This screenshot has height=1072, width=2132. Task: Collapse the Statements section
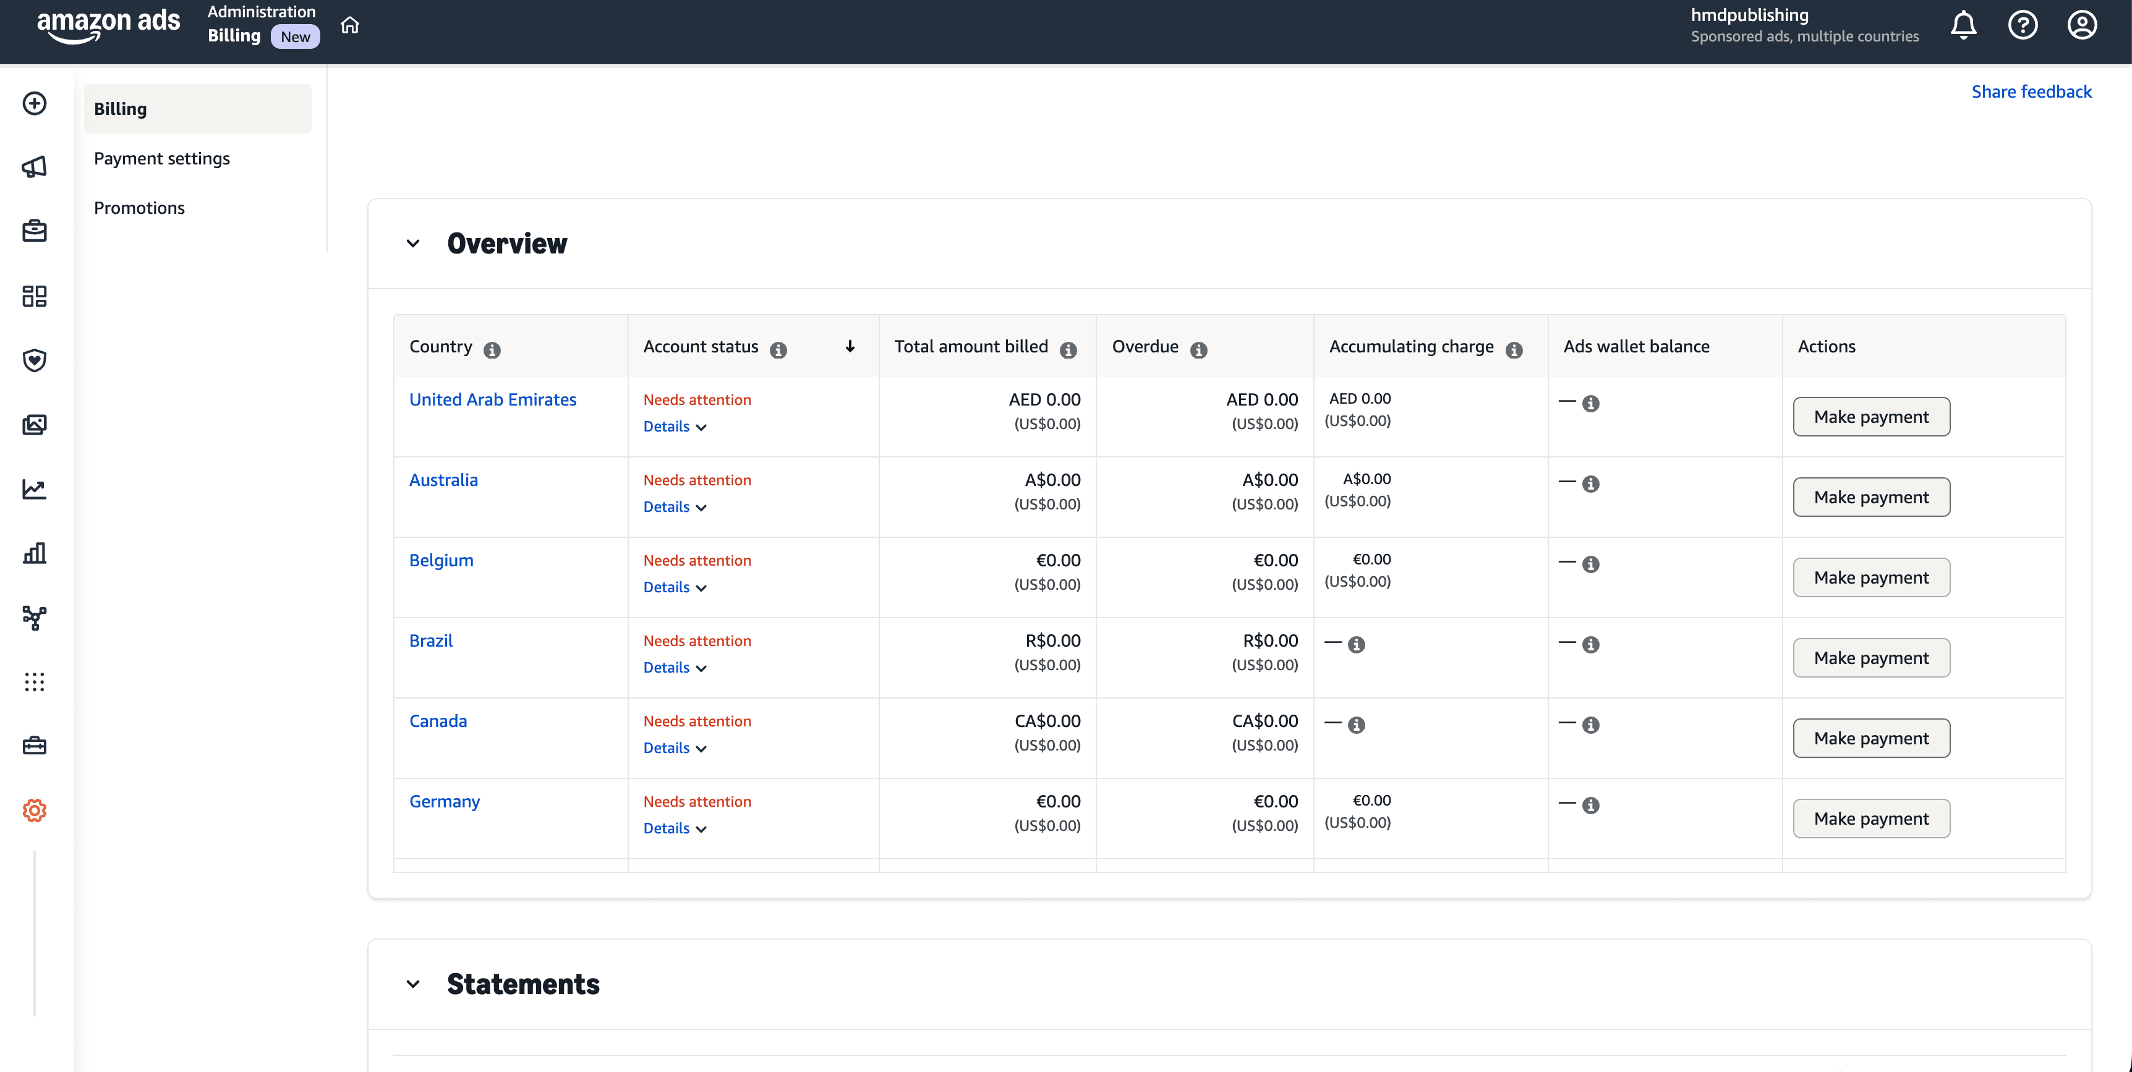[x=414, y=984]
